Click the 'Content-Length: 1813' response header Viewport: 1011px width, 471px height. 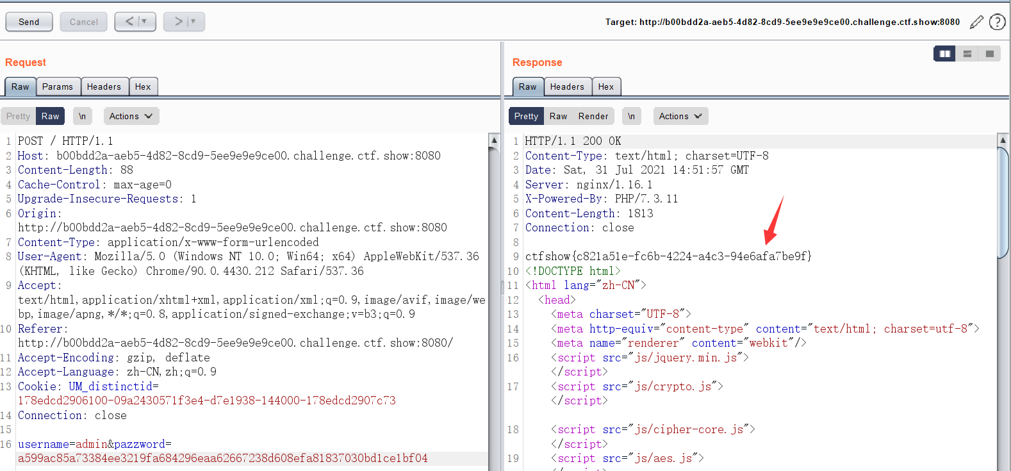click(589, 213)
